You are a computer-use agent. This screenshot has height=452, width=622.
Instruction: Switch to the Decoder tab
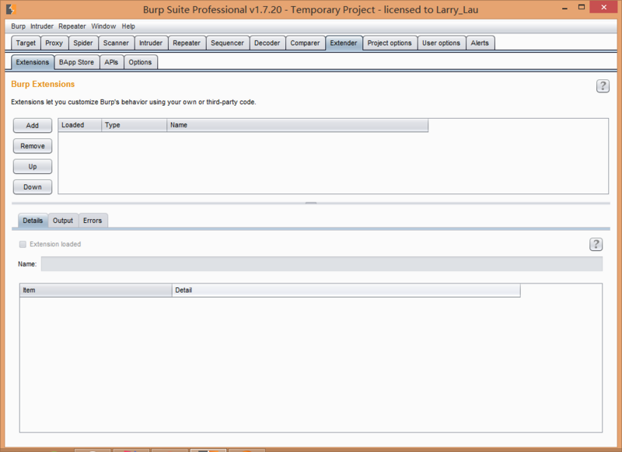pos(267,43)
